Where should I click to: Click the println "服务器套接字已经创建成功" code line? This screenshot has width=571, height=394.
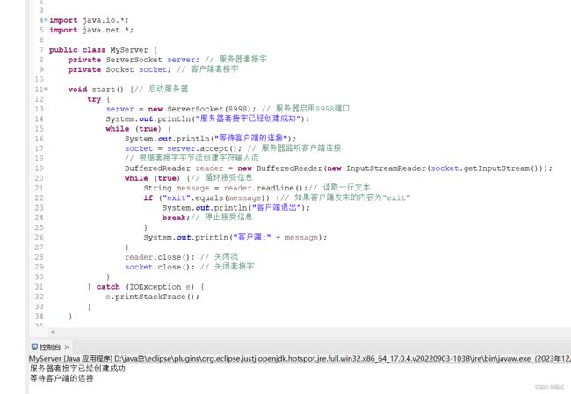[207, 118]
